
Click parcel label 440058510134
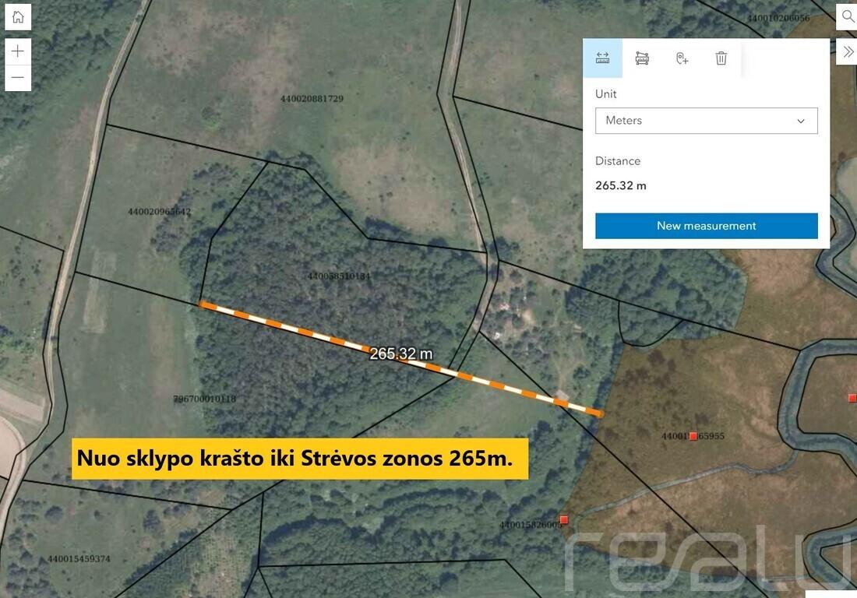coord(339,276)
